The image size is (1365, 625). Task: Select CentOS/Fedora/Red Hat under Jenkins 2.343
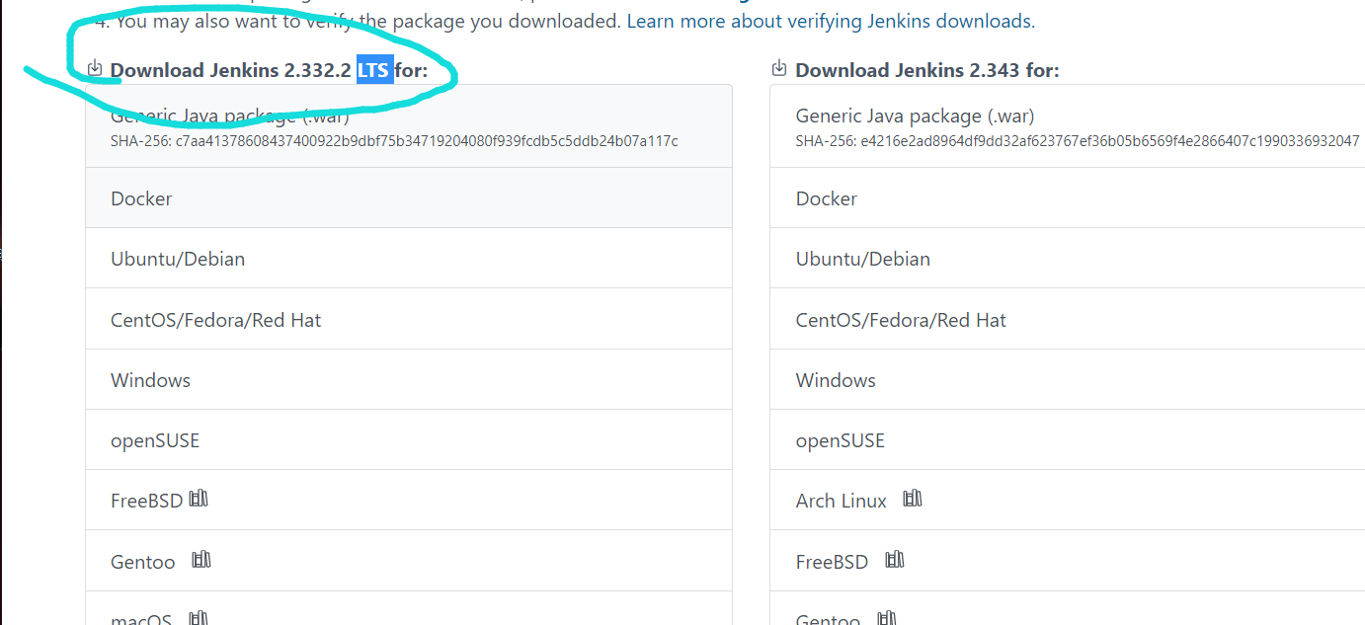[1068, 320]
